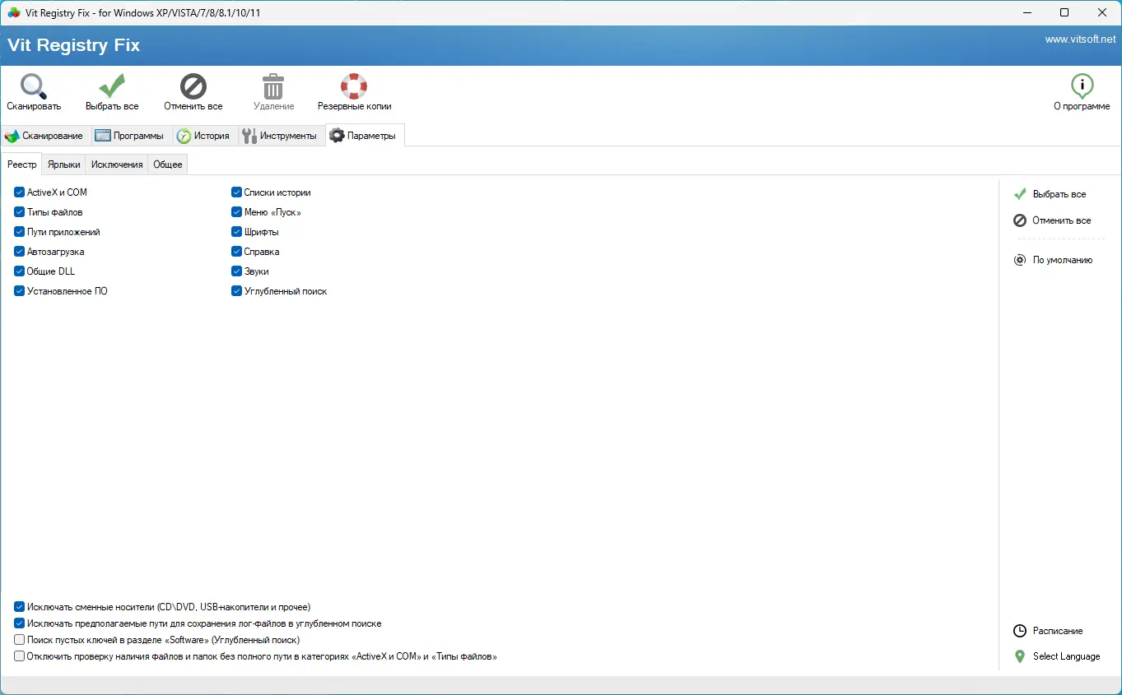The width and height of the screenshot is (1122, 695).
Task: Click the О программе info icon
Action: 1082,85
